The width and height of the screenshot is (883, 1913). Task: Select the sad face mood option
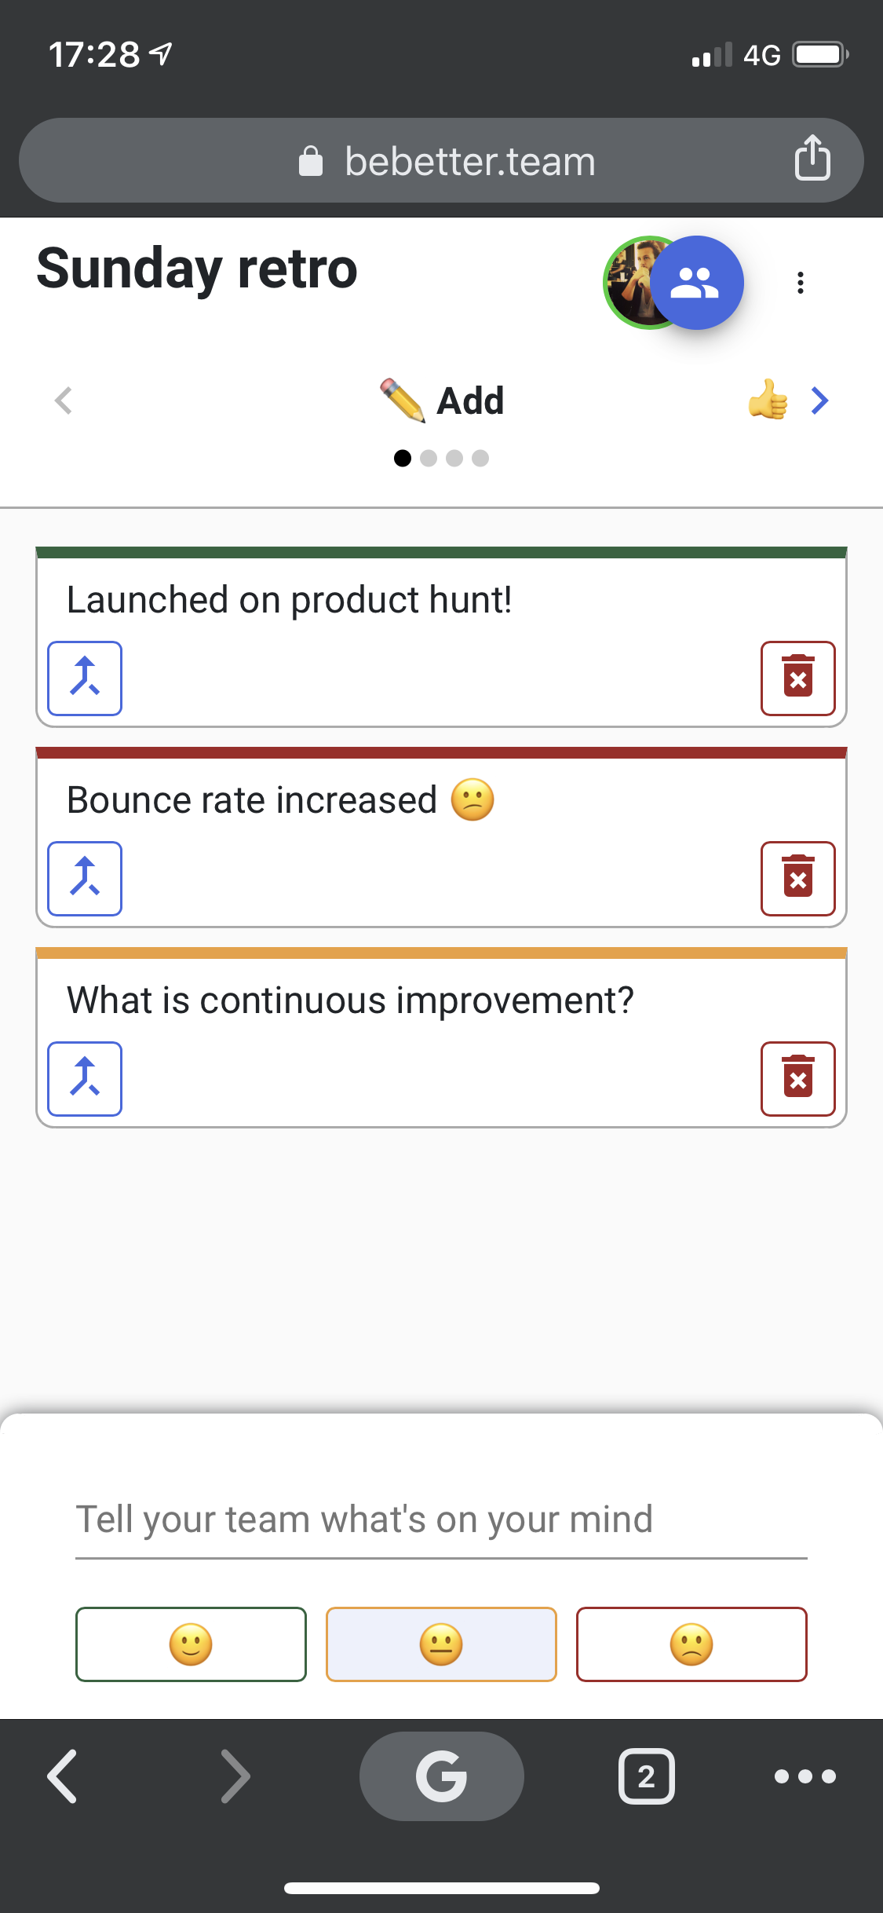point(691,1644)
